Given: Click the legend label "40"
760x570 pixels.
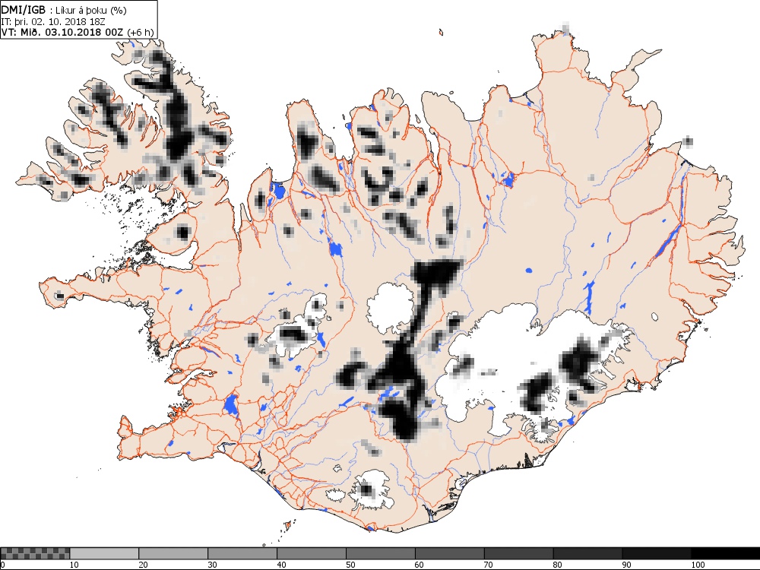Looking at the screenshot, I should coord(281,565).
